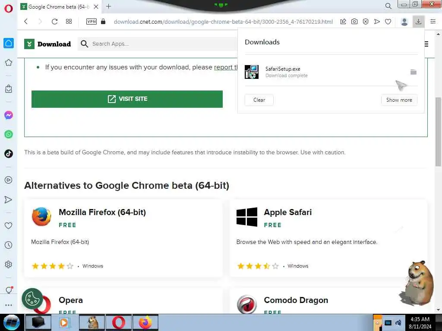Go to Opera home in the sidebar
This screenshot has height=331, width=442.
coord(9,44)
